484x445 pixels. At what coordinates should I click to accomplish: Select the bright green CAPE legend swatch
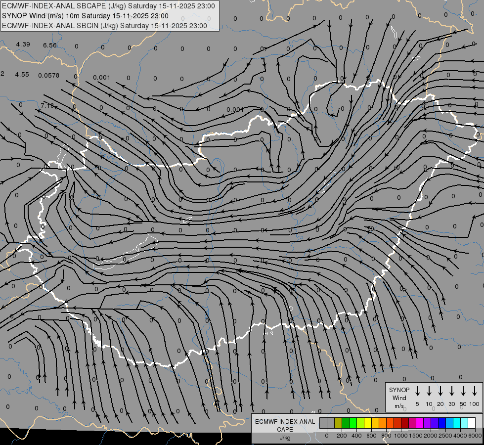click(353, 423)
